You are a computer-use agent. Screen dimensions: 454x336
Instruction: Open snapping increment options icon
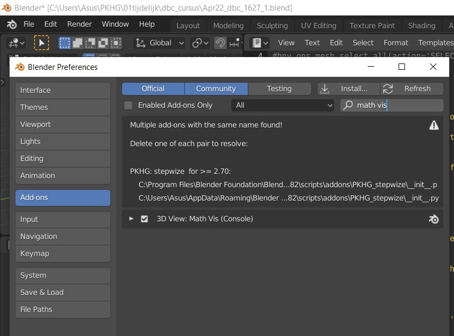pyautogui.click(x=235, y=43)
